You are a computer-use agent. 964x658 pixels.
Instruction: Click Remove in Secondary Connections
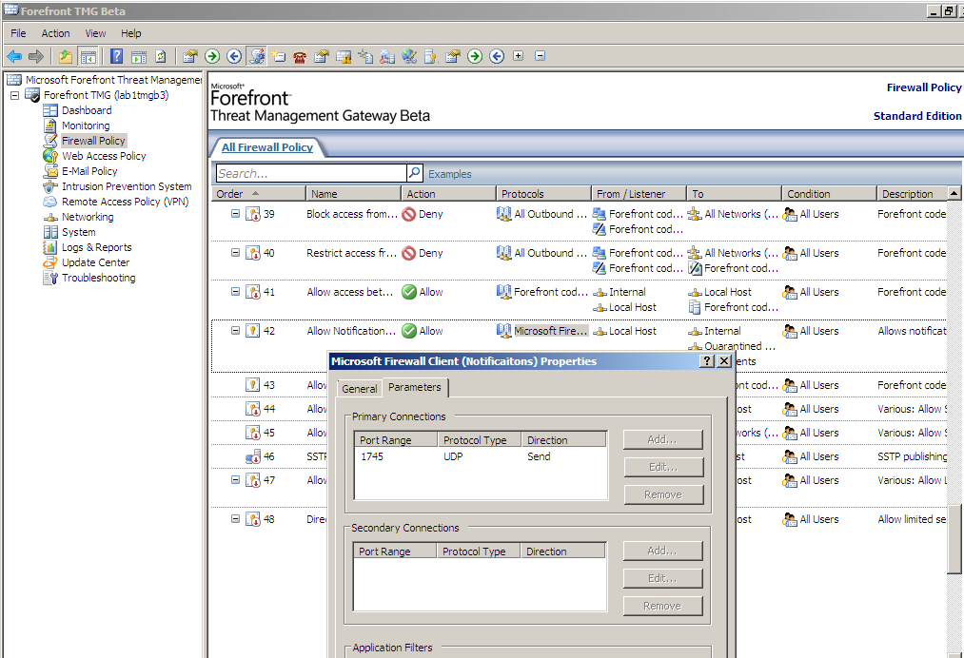tap(662, 607)
